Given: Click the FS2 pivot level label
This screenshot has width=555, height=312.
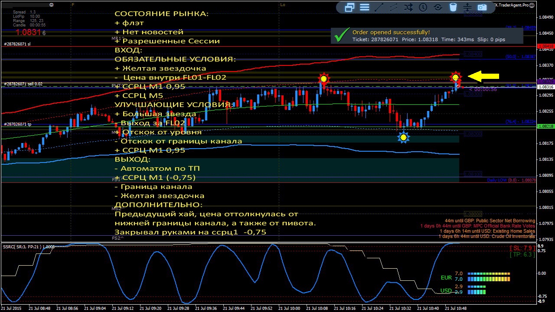Looking at the screenshot, I should pos(118,238).
